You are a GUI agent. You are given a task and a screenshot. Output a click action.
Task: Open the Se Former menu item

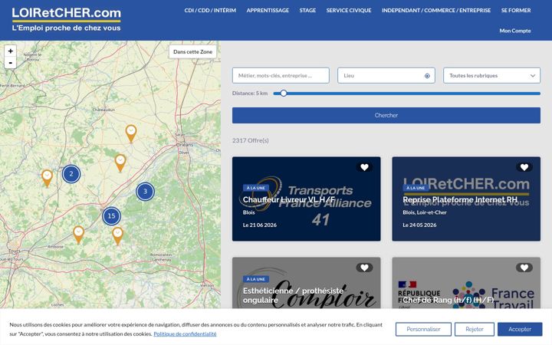pos(516,11)
